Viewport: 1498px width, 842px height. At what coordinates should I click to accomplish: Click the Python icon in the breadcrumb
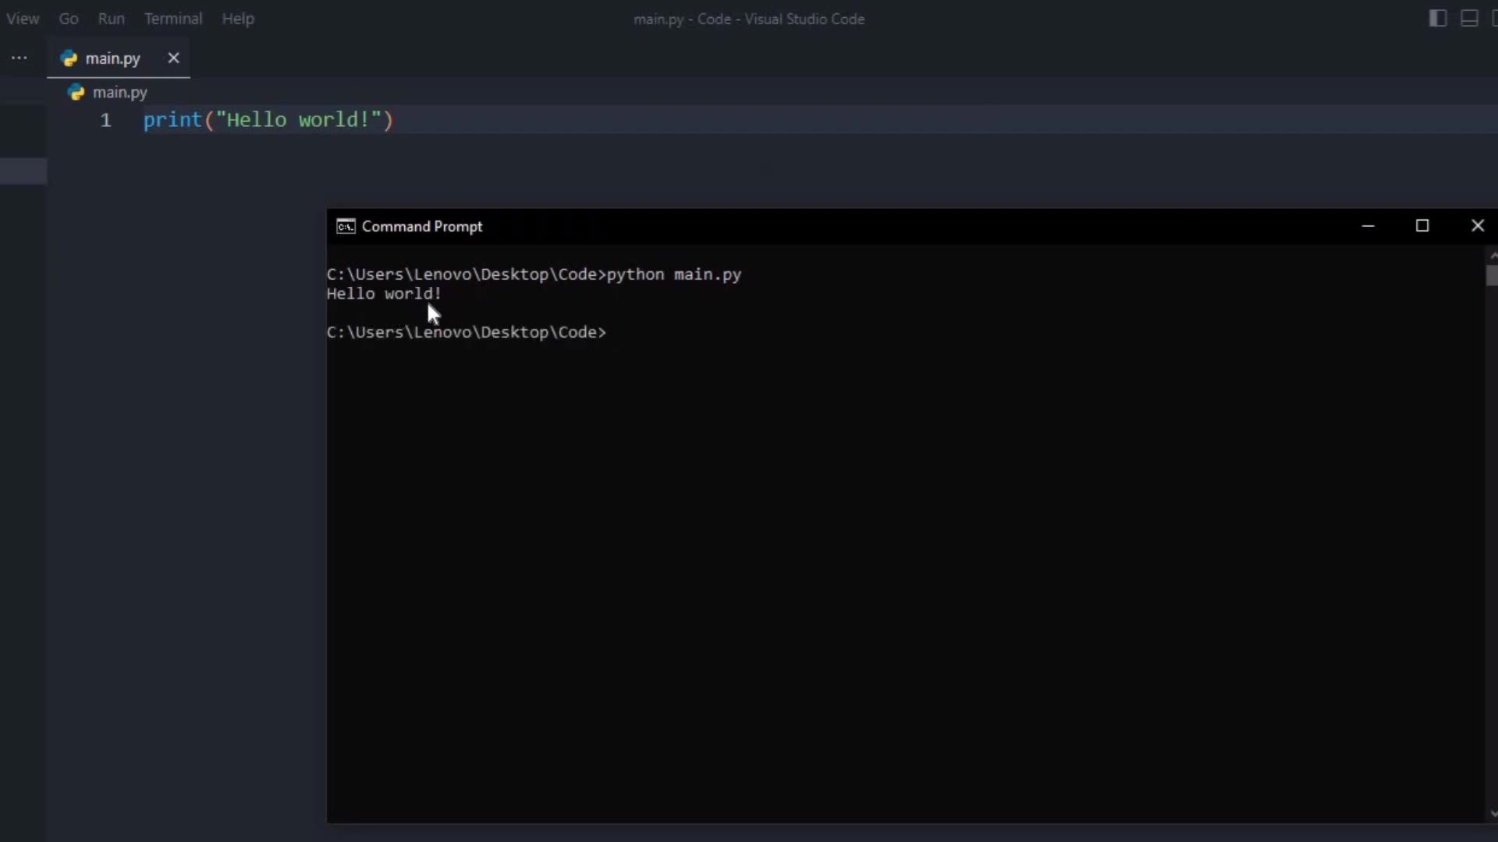76,92
